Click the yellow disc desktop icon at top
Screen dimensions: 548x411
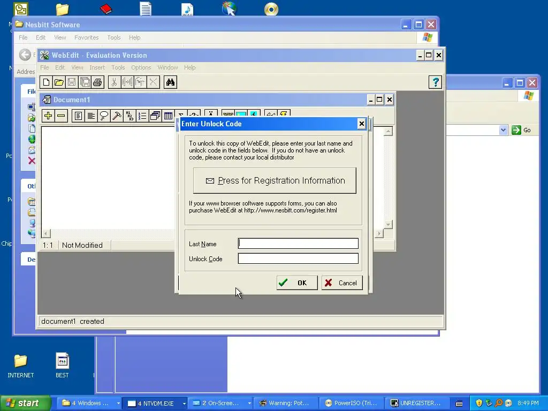click(271, 9)
